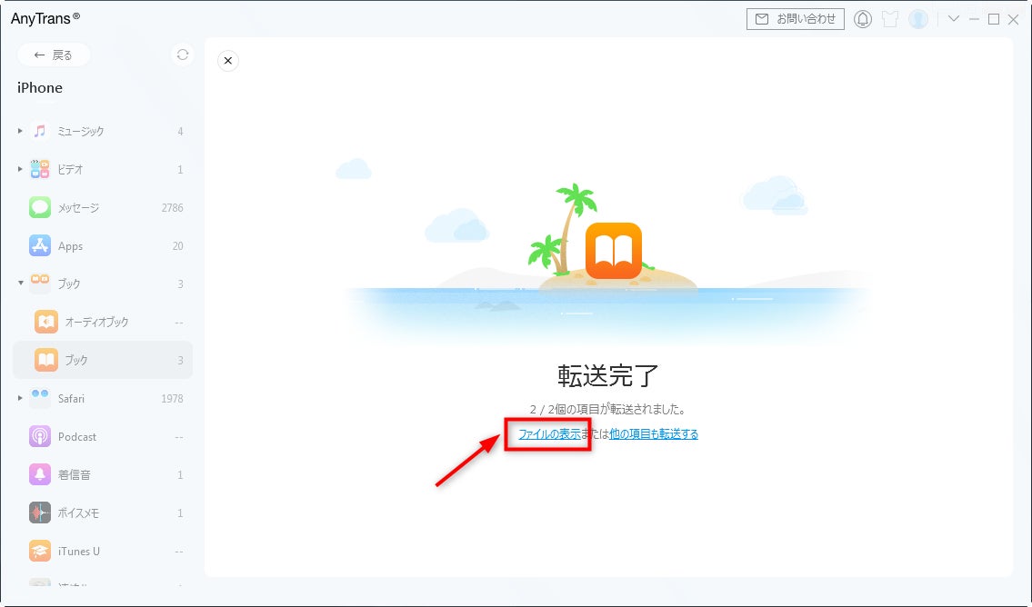Click the 'ファイルの表示' link

pyautogui.click(x=549, y=434)
